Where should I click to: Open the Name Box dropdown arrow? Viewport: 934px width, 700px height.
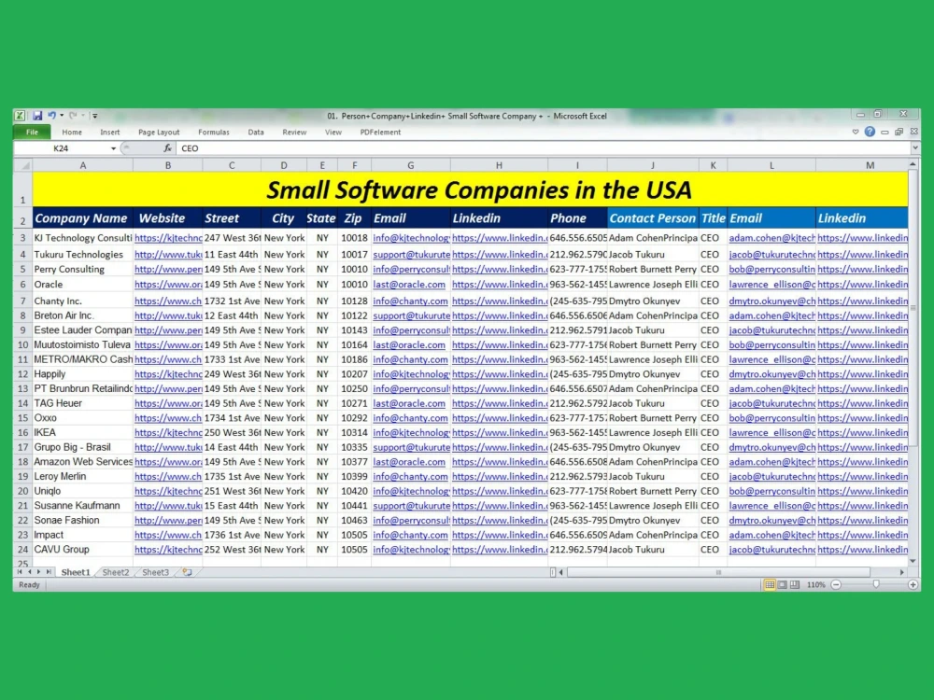tap(113, 148)
